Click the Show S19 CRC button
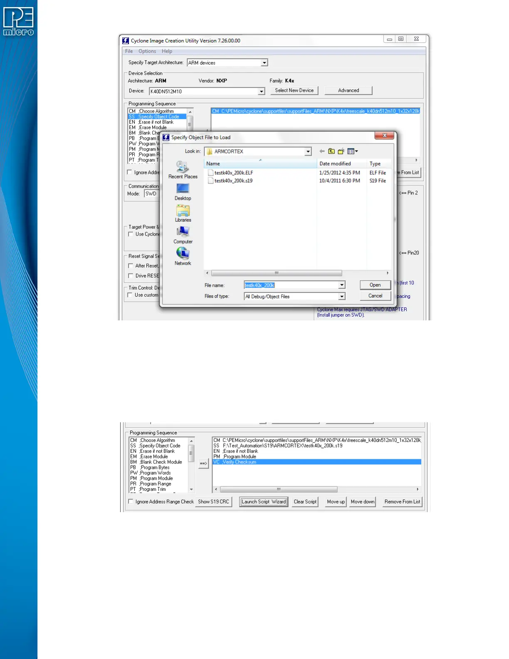This screenshot has width=509, height=659. (x=213, y=502)
